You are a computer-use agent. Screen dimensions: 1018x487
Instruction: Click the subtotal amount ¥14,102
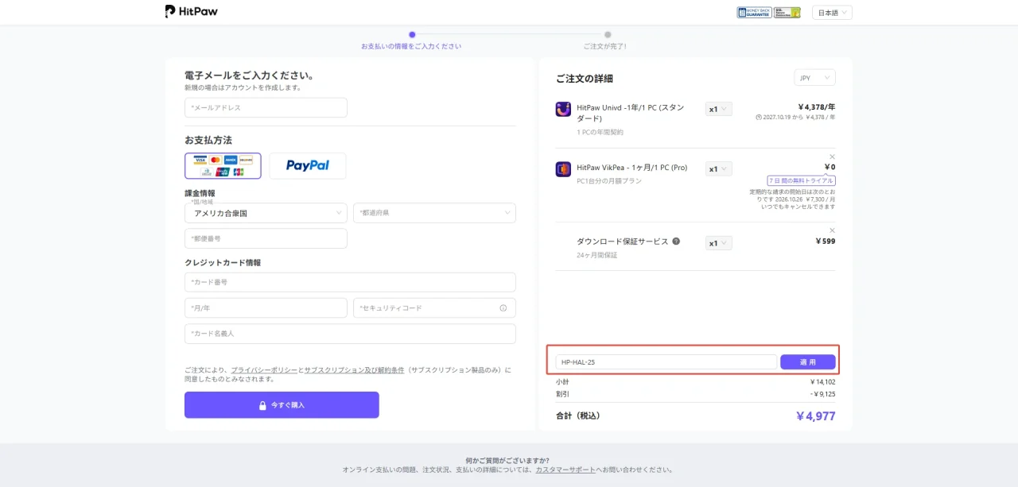(822, 382)
